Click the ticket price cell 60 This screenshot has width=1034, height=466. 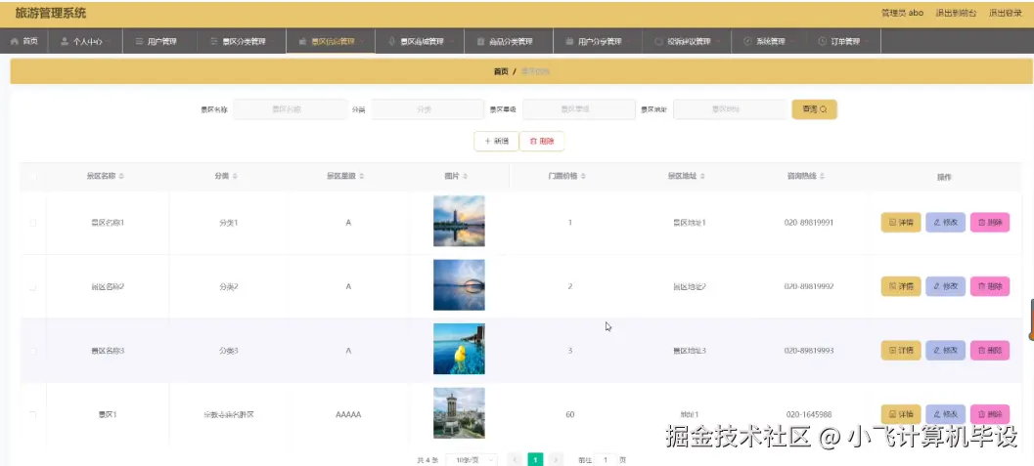pos(569,414)
